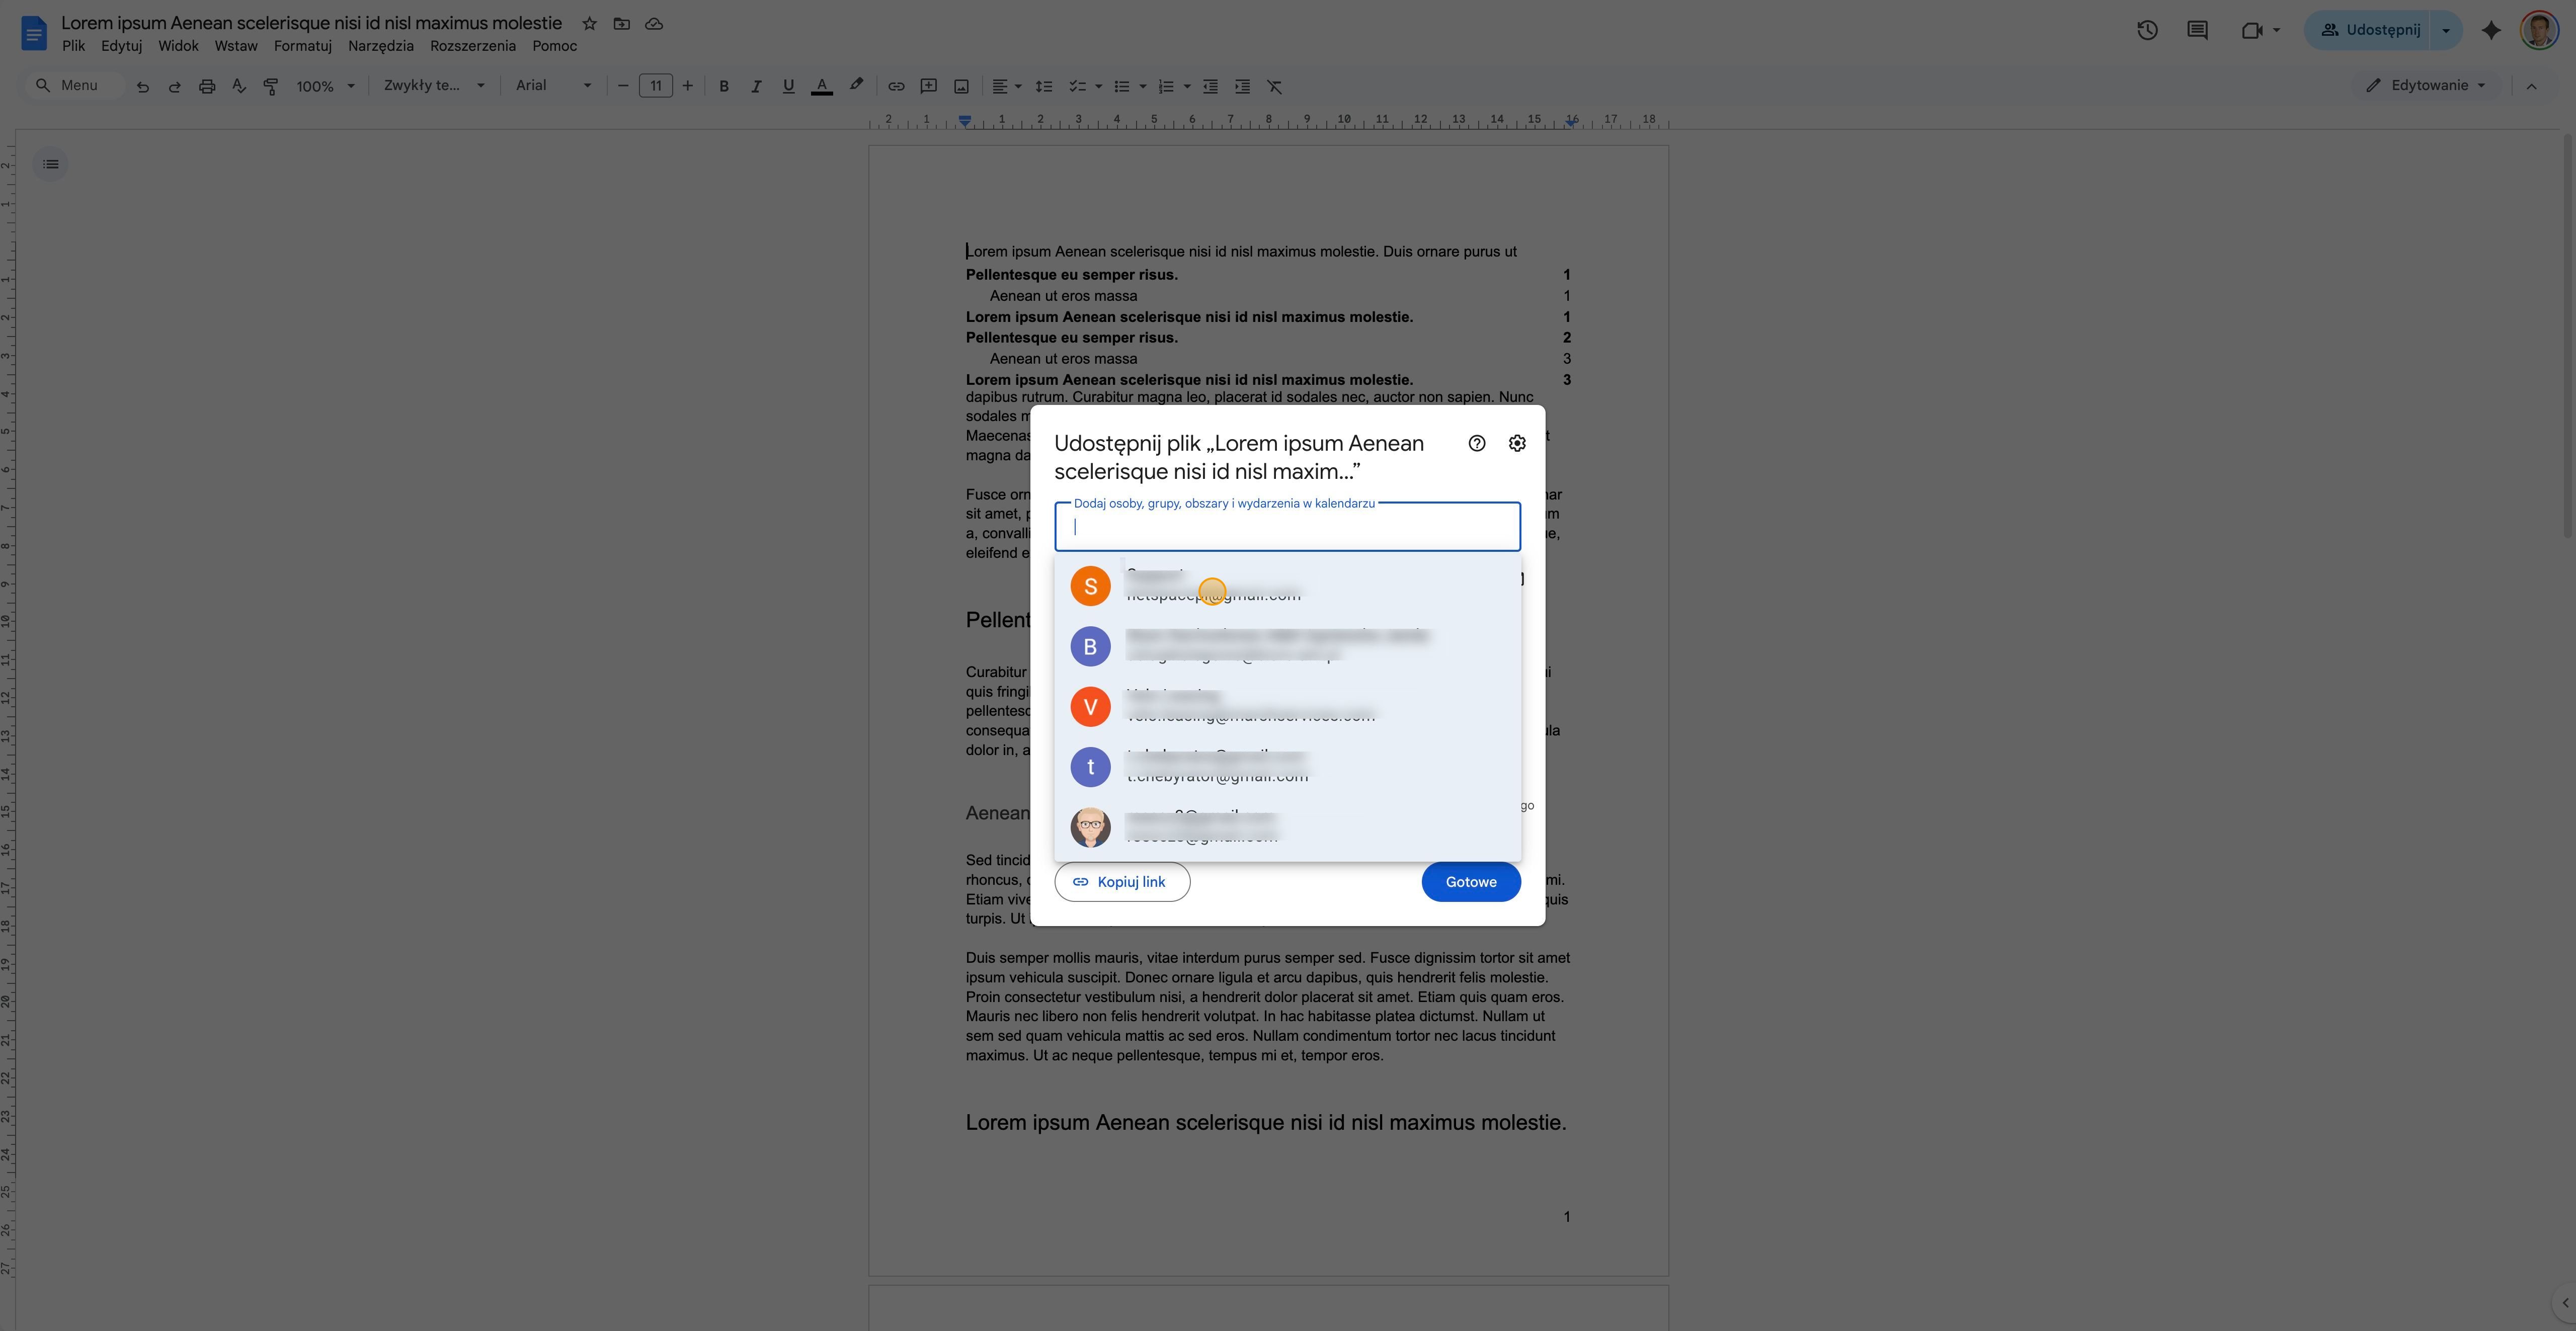Click the spell check icon
Image resolution: width=2576 pixels, height=1331 pixels.
239,86
